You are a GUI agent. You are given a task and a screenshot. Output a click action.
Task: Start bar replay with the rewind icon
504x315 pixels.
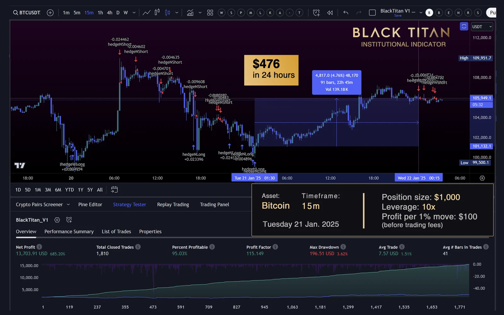(330, 13)
